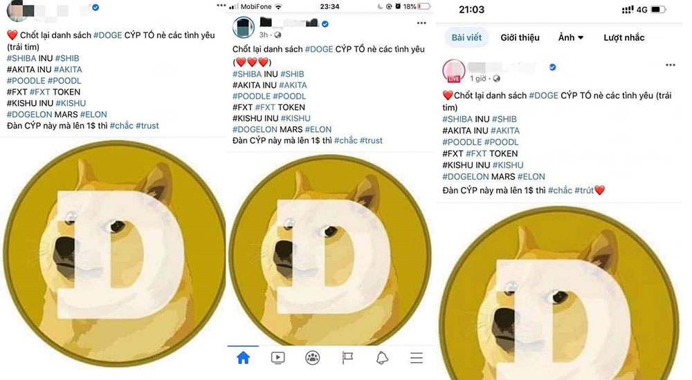Expand the Ảnh dropdown
The width and height of the screenshot is (692, 380).
[x=571, y=37]
